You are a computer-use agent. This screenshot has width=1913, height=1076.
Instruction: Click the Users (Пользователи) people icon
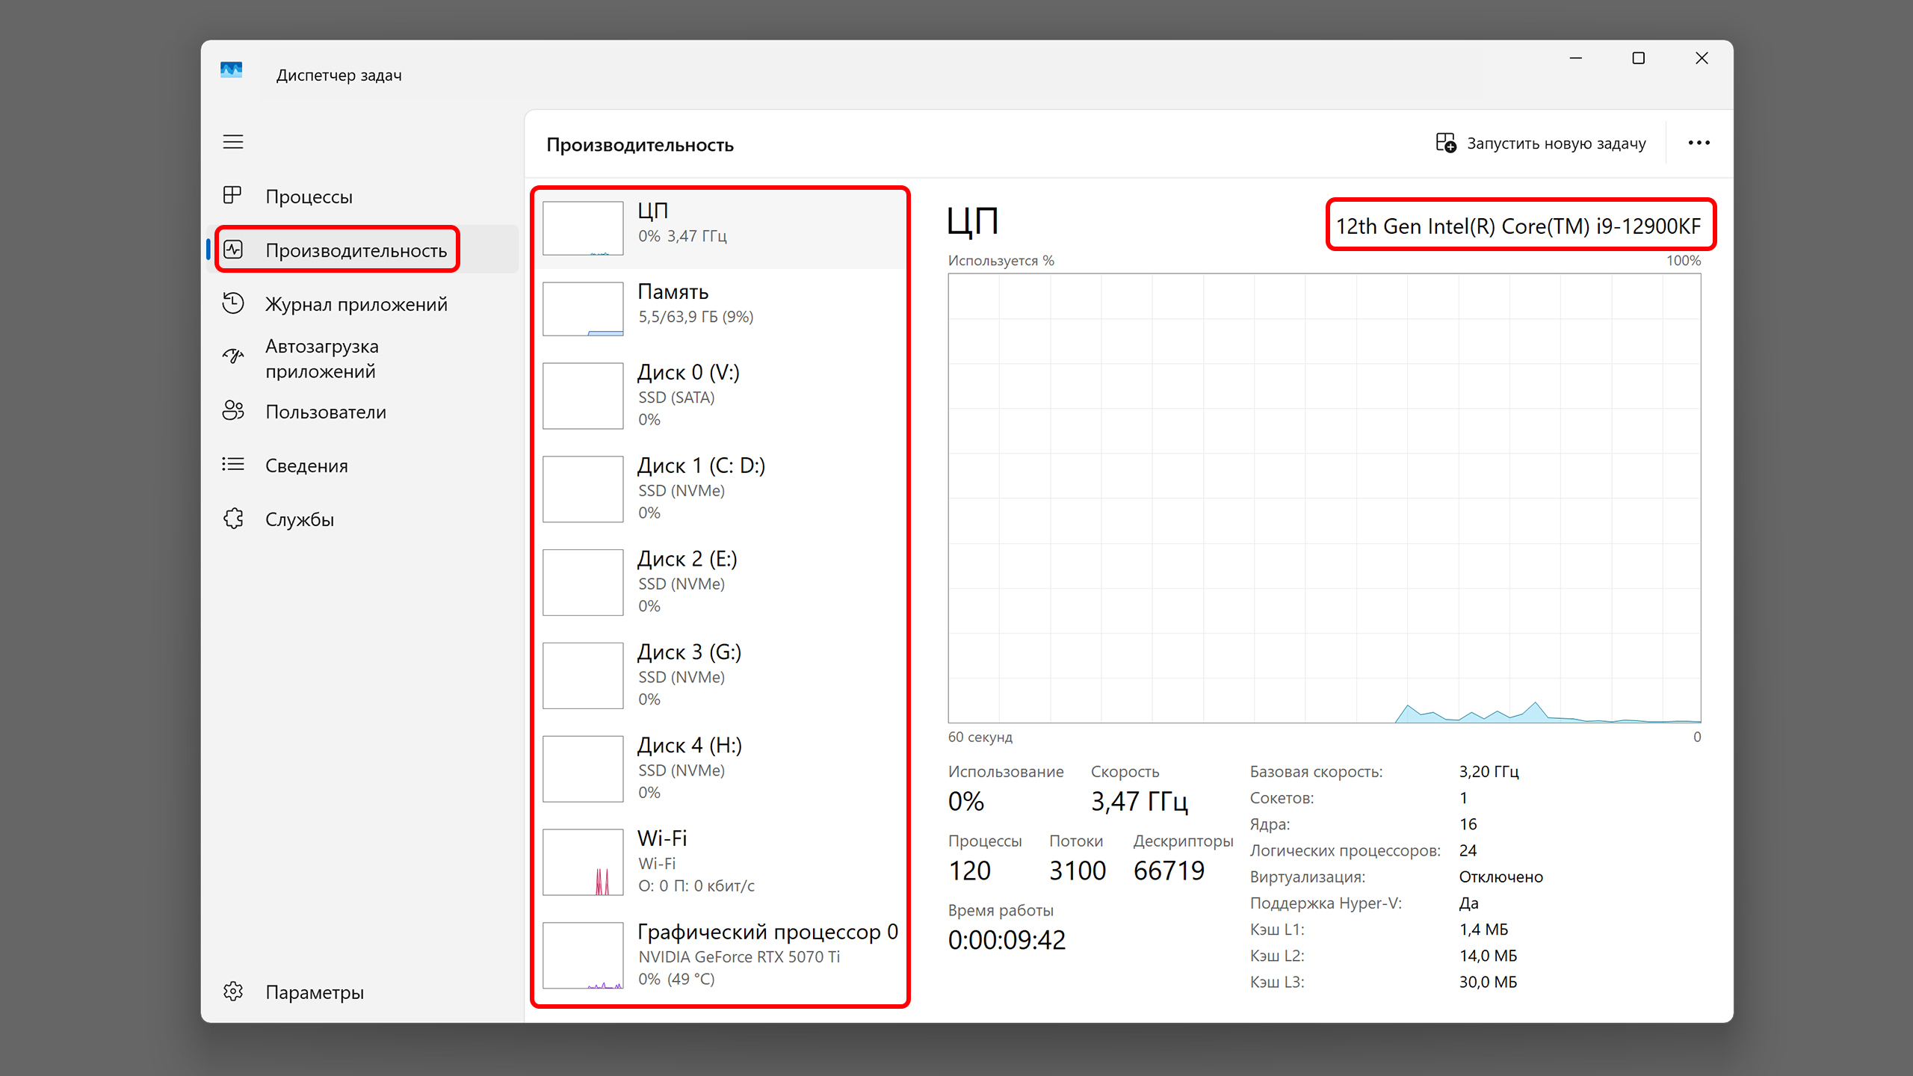pyautogui.click(x=233, y=411)
